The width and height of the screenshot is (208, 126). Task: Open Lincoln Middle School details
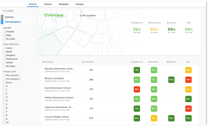coord(57,117)
